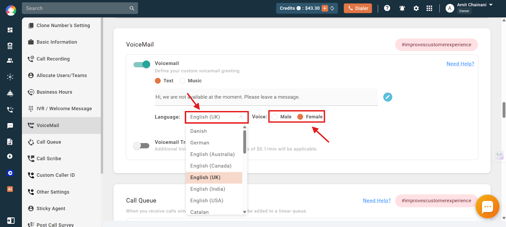
Task: Click the VoiceMail #improvescustomerexperience tag
Action: [x=436, y=45]
